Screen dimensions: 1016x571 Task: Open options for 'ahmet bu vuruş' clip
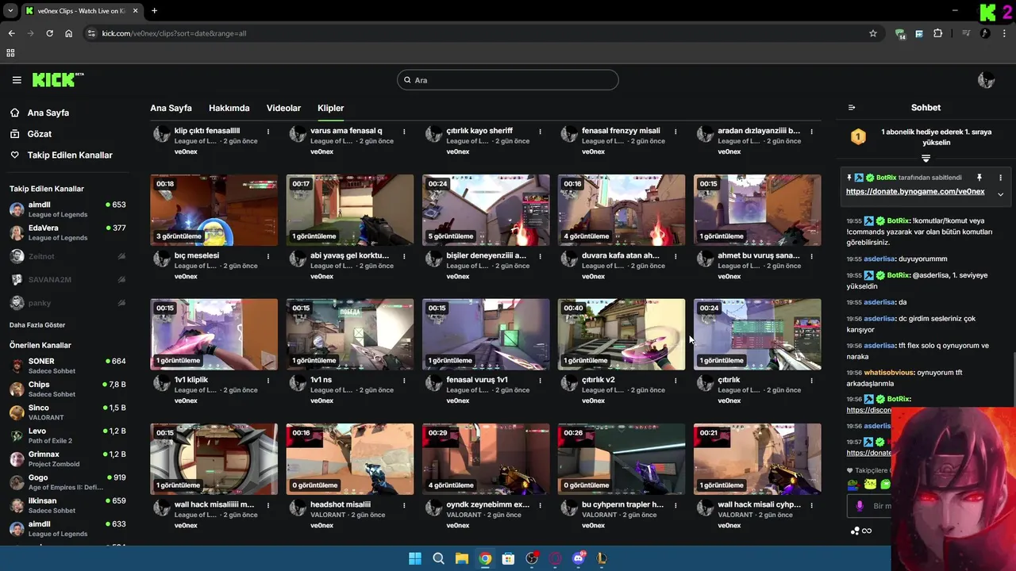tap(811, 256)
